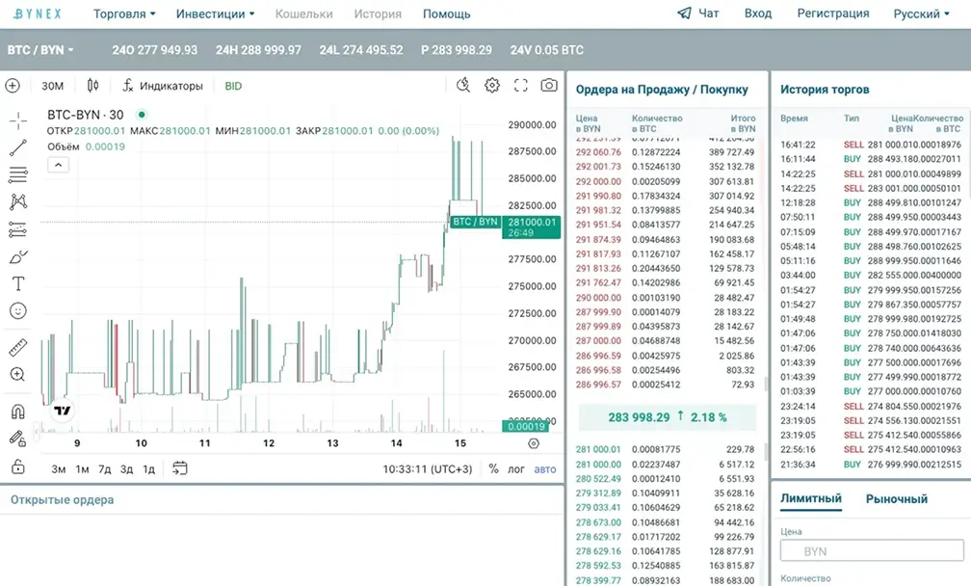Screen dimensions: 971x586
Task: Open the emoji icons tool
Action: 18,310
